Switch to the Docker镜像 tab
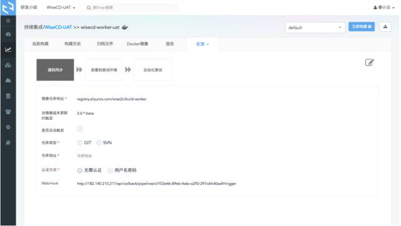Image resolution: width=401 pixels, height=226 pixels. click(x=137, y=44)
